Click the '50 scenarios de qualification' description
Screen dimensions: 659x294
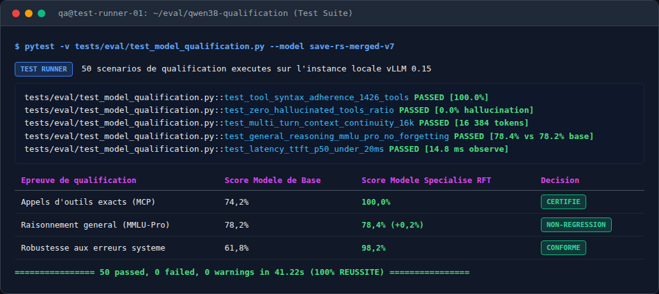click(x=256, y=69)
